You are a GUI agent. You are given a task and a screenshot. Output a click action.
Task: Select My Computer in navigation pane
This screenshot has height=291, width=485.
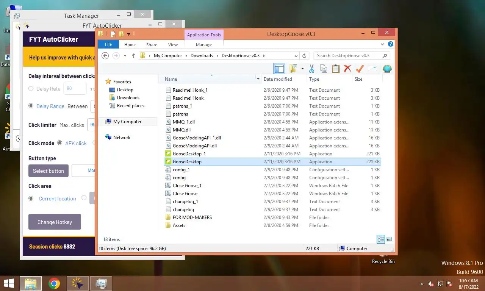[x=127, y=122]
